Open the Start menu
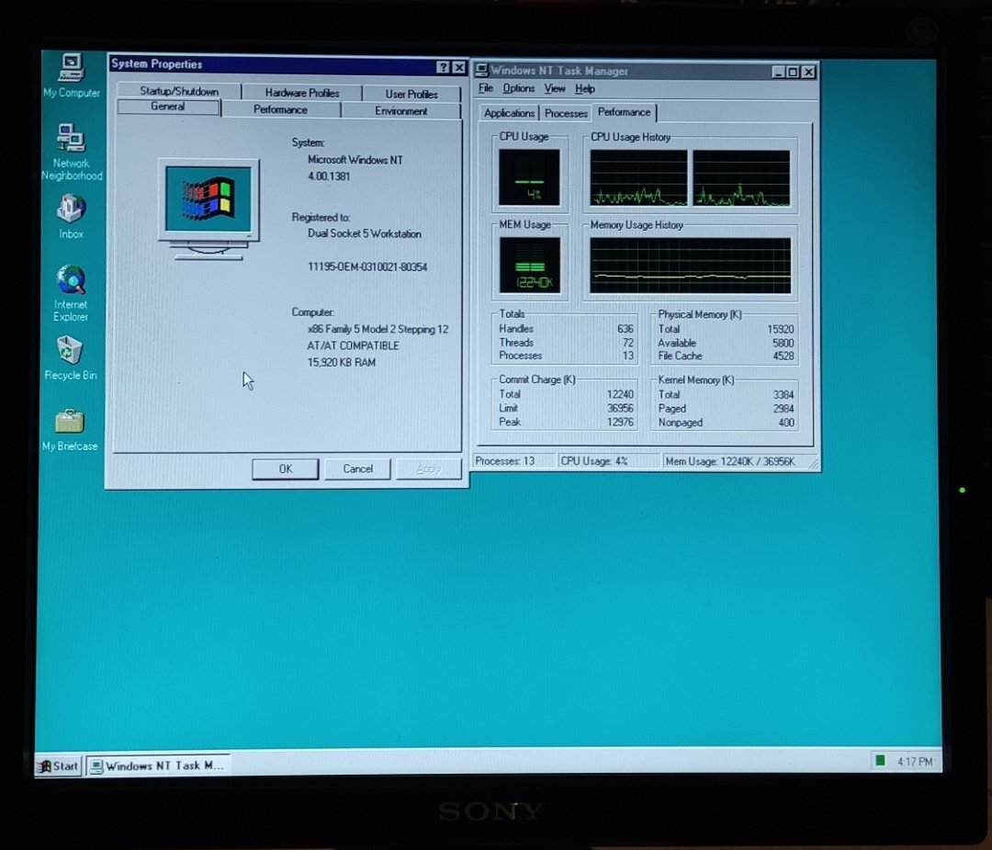Image resolution: width=992 pixels, height=850 pixels. click(58, 765)
